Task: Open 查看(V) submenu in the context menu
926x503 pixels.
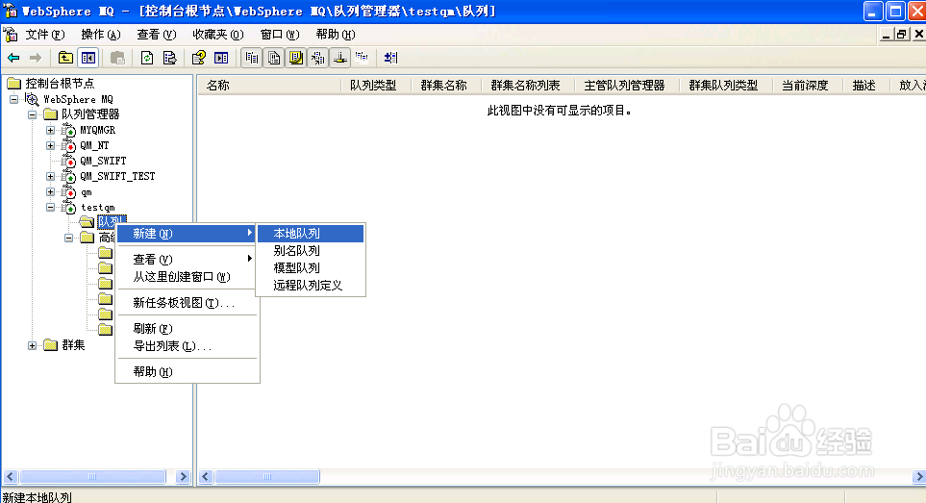Action: (x=188, y=259)
